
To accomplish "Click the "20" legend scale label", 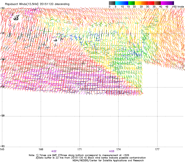I will click(134, 7).
